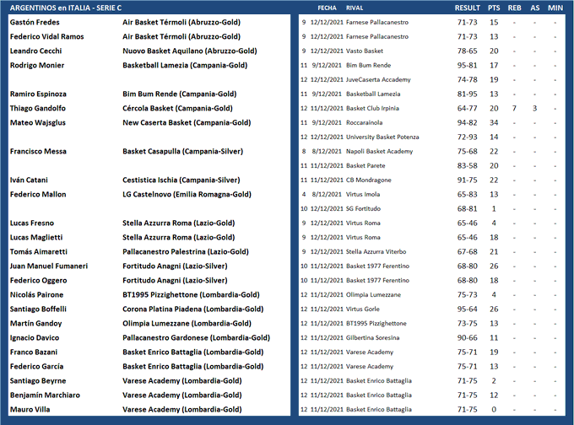The height and width of the screenshot is (425, 574).
Task: Click rival Basket Club Irpinia
Action: coord(372,108)
